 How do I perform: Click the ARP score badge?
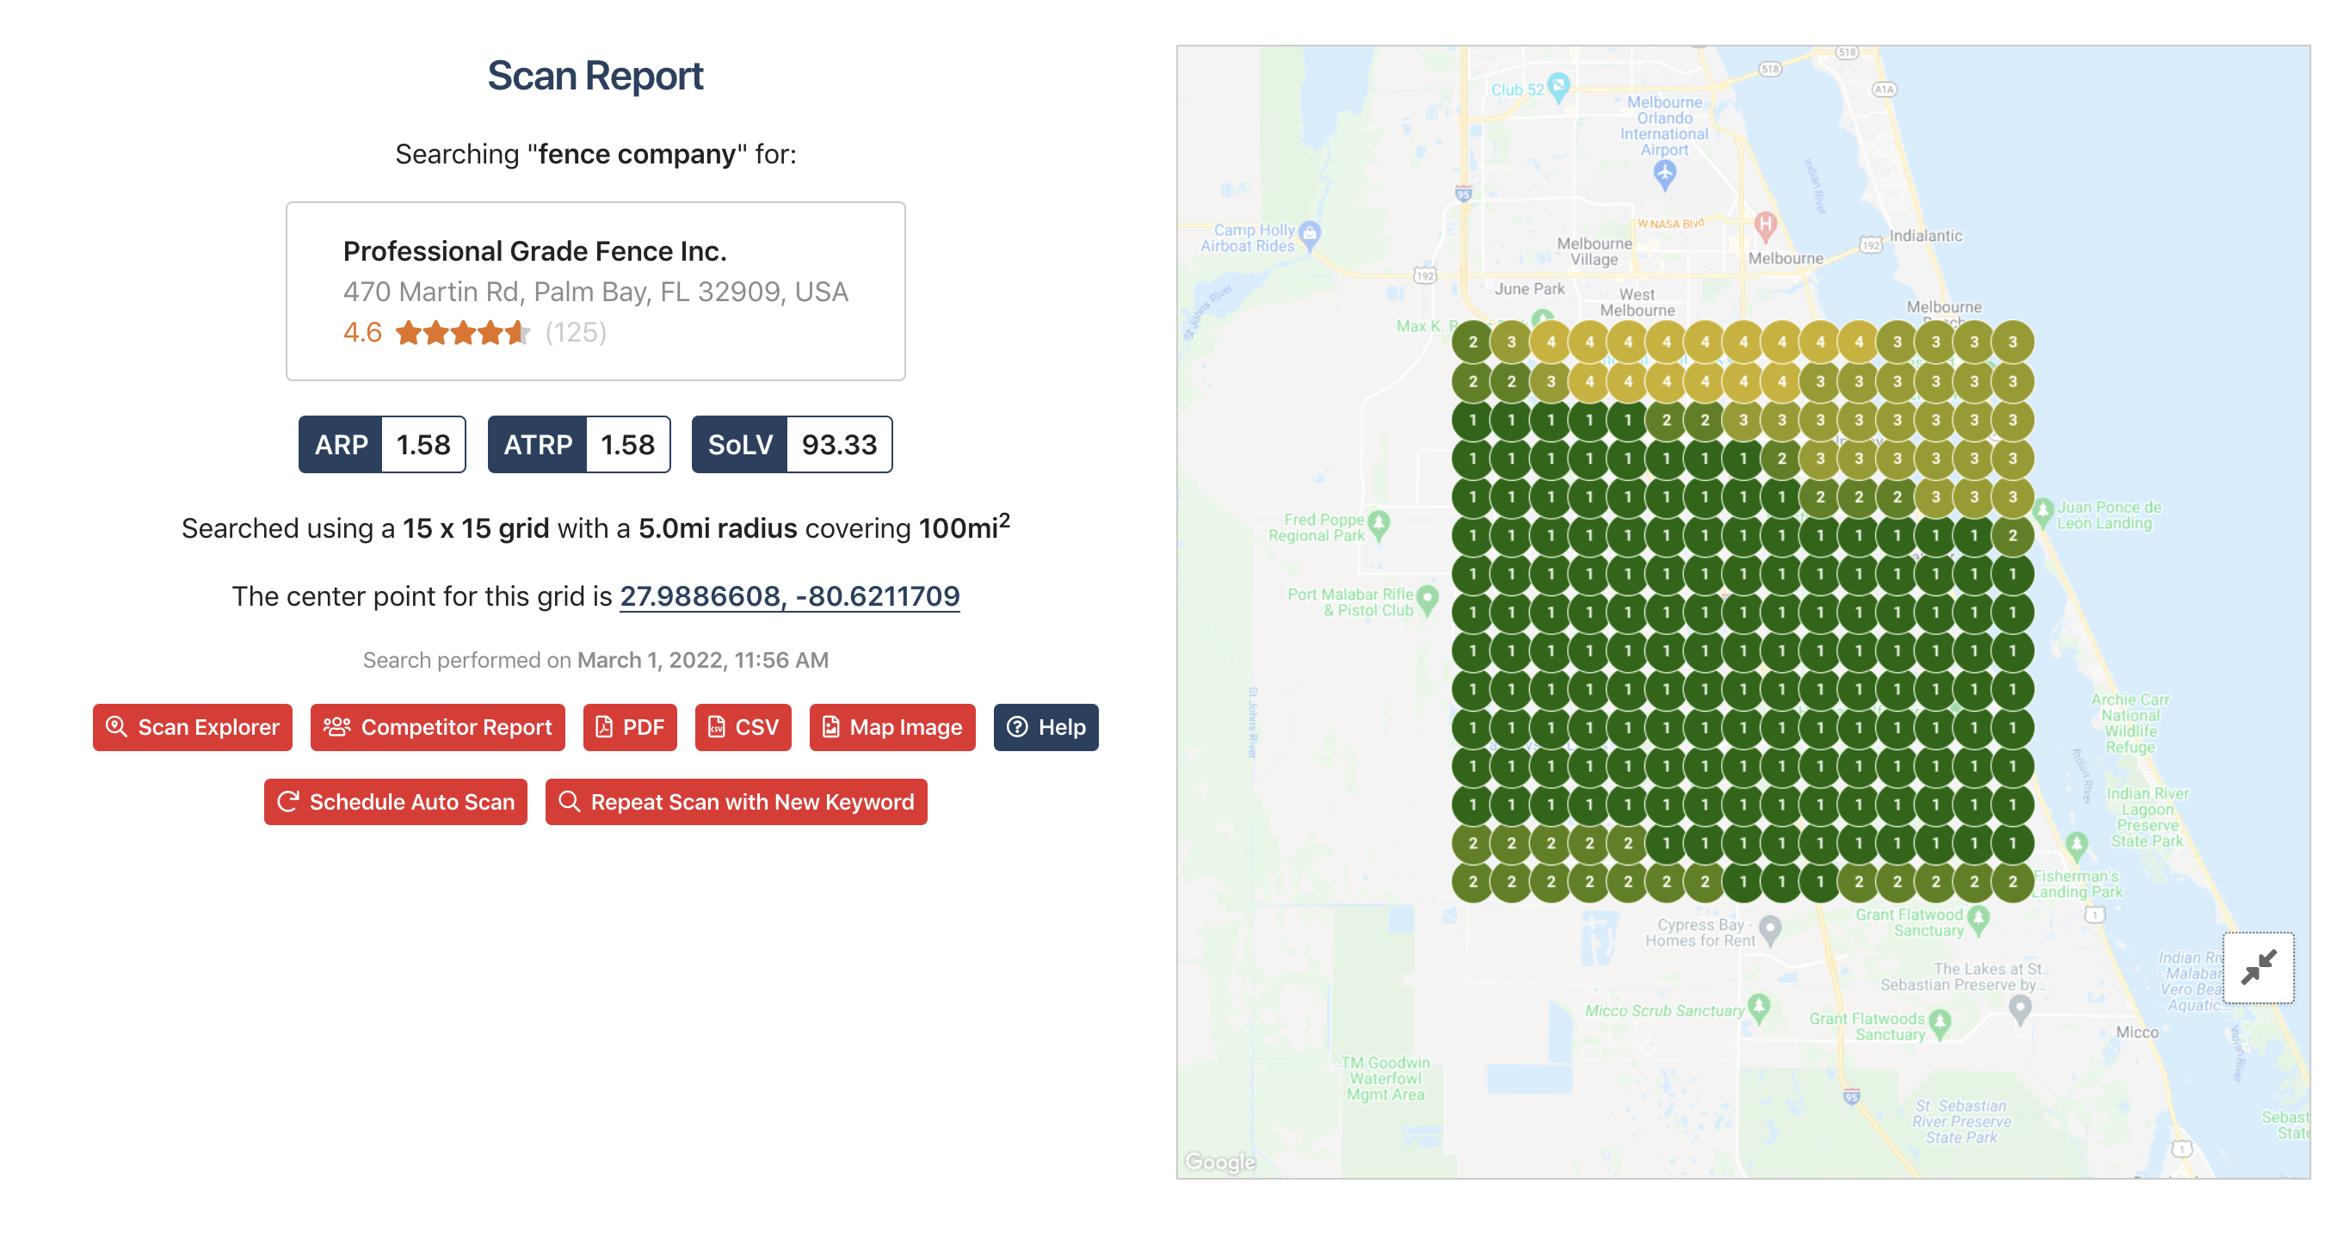coord(382,444)
